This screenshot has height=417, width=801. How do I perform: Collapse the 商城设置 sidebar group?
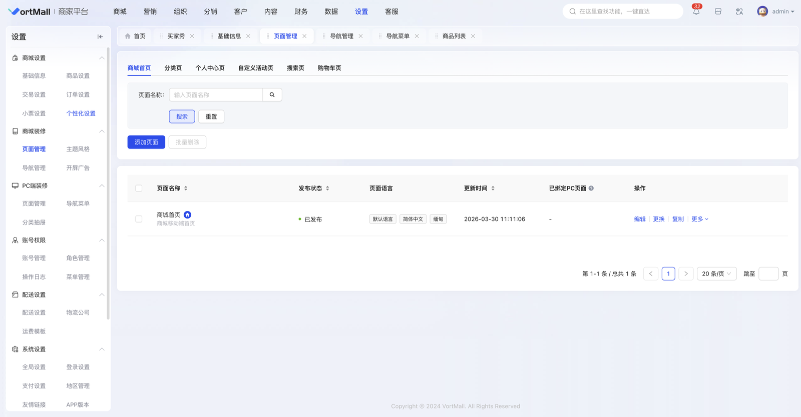click(x=102, y=58)
